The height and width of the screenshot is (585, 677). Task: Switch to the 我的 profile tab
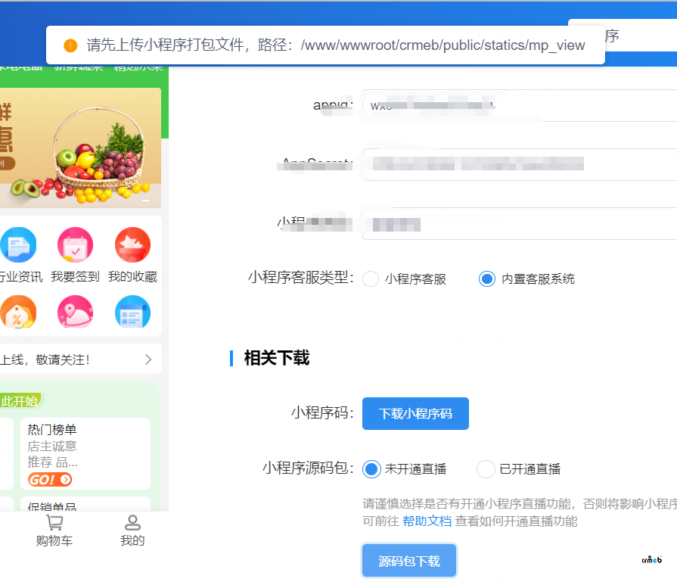coord(132,531)
